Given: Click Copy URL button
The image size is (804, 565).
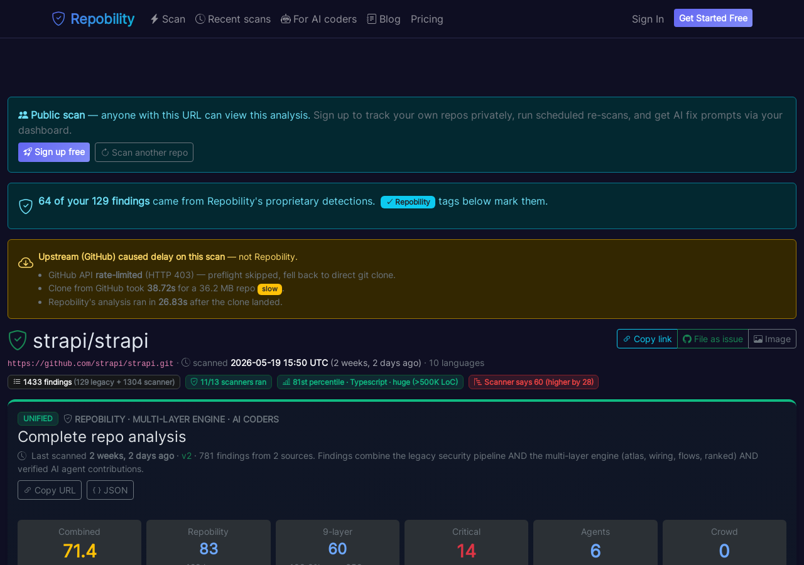Looking at the screenshot, I should pyautogui.click(x=50, y=490).
